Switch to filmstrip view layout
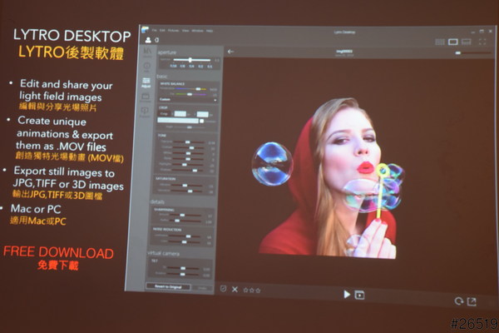The width and height of the screenshot is (499, 333). coord(467,42)
